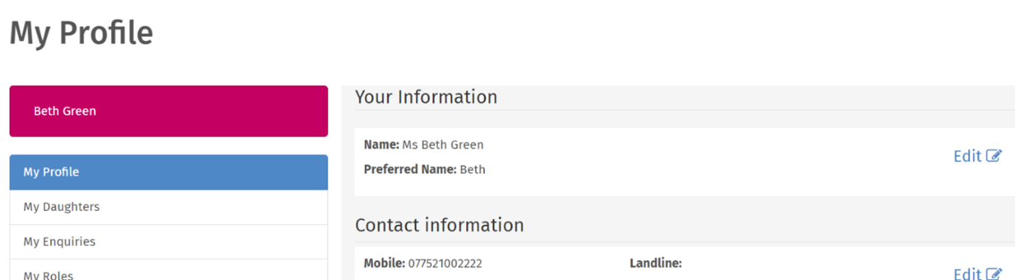This screenshot has width=1015, height=280.
Task: Select My Profile in the sidebar menu
Action: [169, 172]
